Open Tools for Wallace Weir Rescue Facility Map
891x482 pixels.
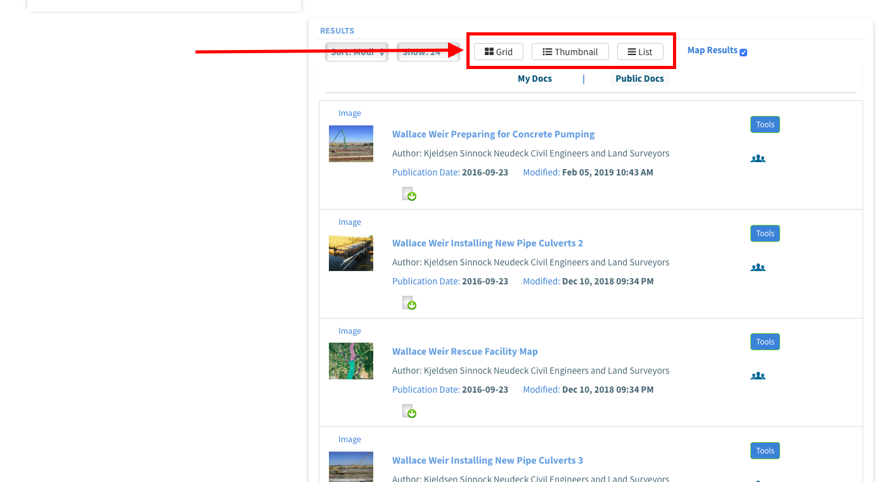click(765, 342)
